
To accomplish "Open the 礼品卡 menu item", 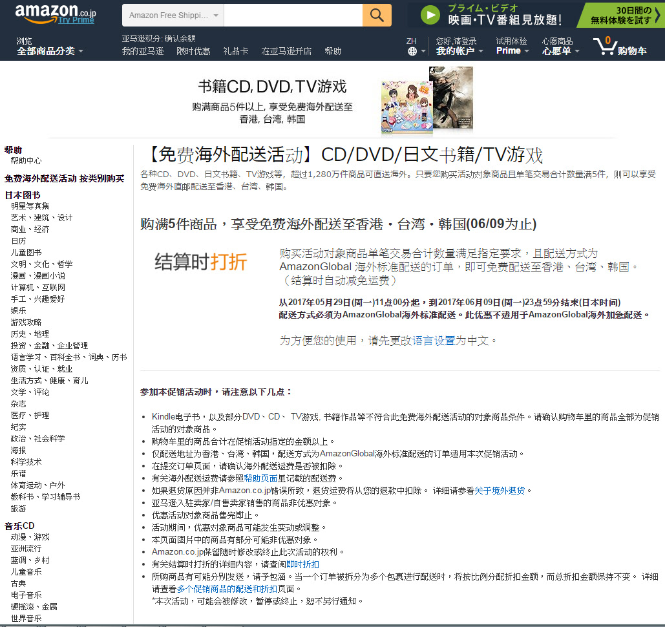I will click(x=235, y=50).
